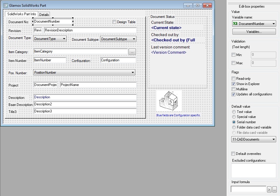The height and width of the screenshot is (196, 280).
Task: Enable the Min text length checkbox
Action: tap(233, 55)
